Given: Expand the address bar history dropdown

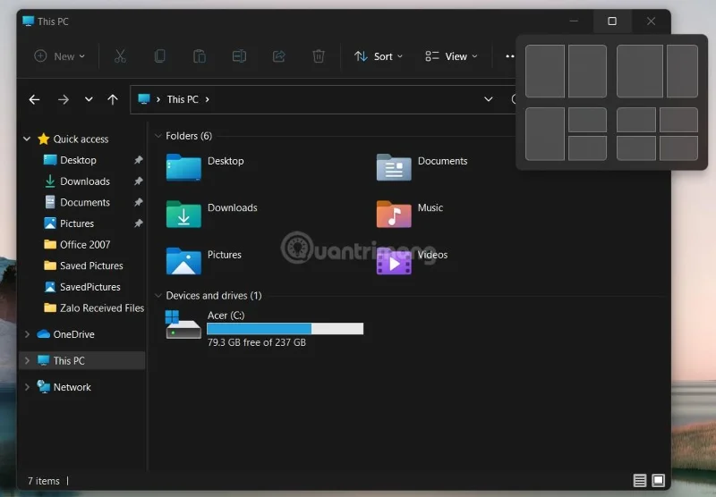Looking at the screenshot, I should (x=488, y=99).
